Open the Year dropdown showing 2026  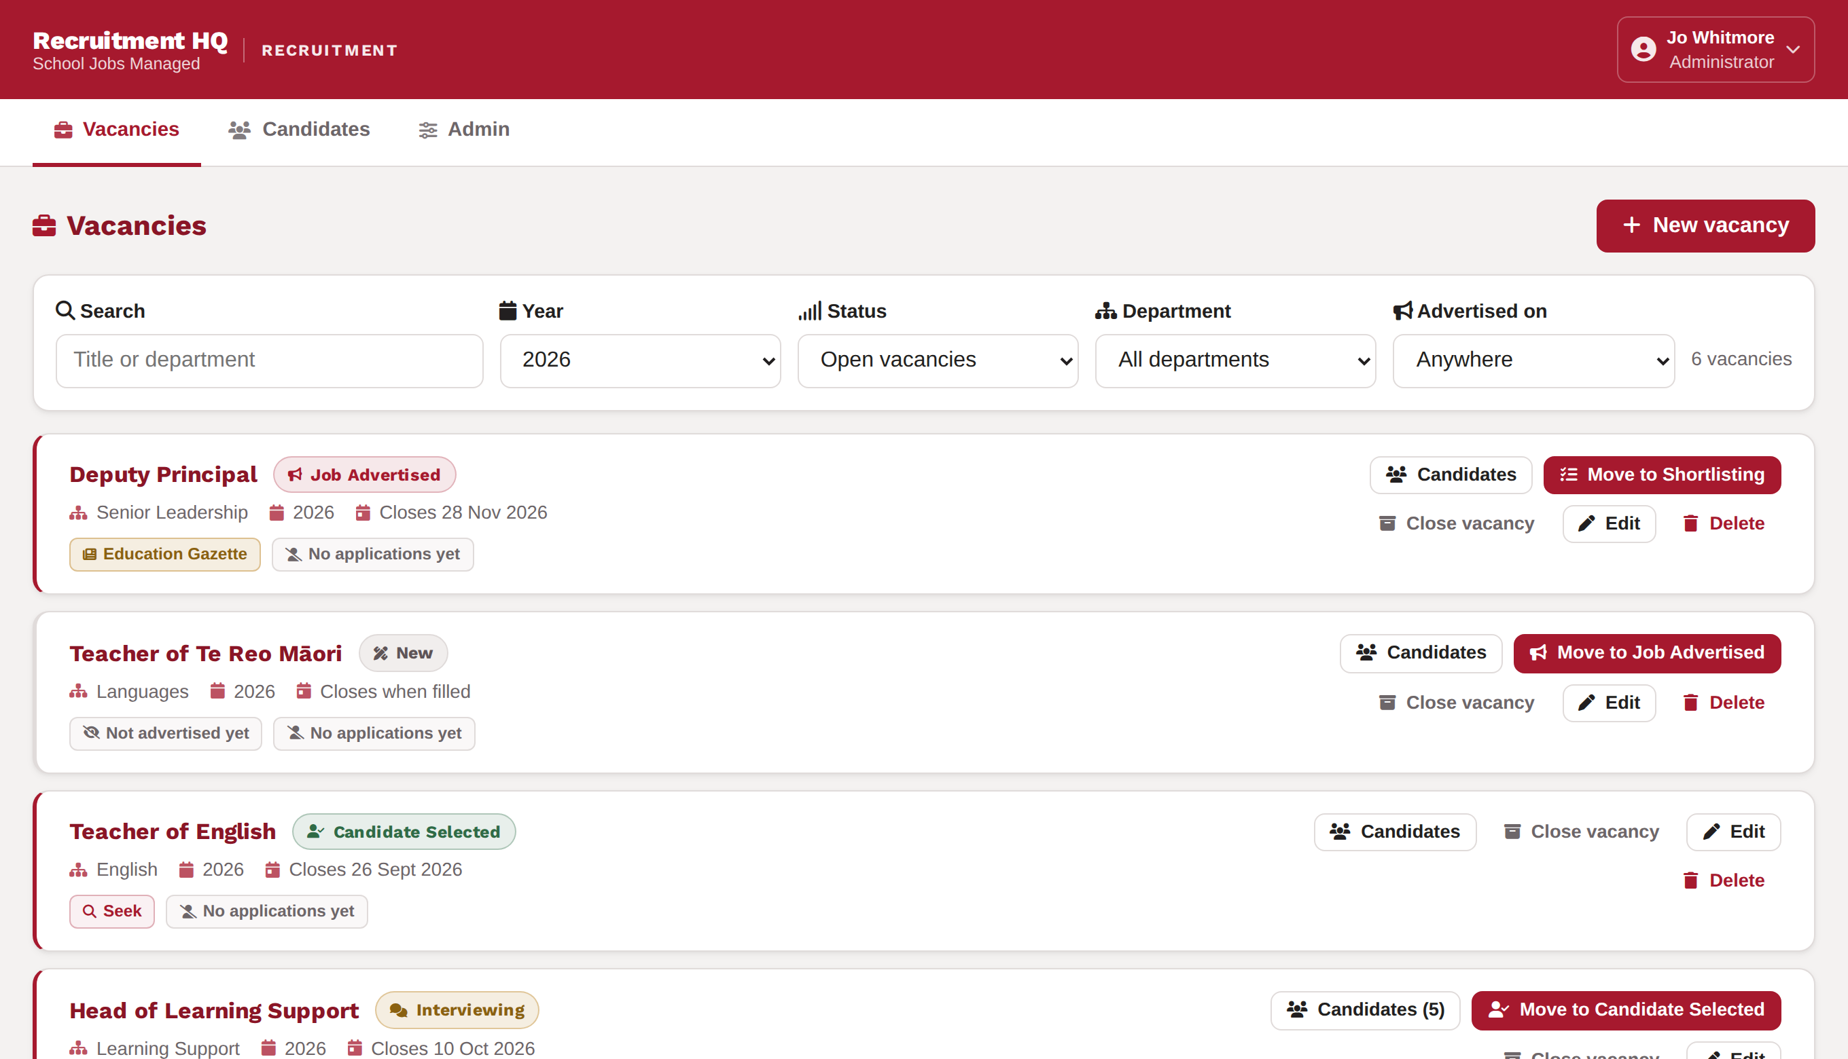641,360
